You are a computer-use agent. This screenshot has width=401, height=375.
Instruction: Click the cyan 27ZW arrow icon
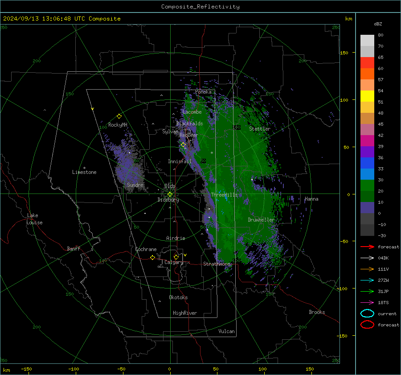coord(367,280)
